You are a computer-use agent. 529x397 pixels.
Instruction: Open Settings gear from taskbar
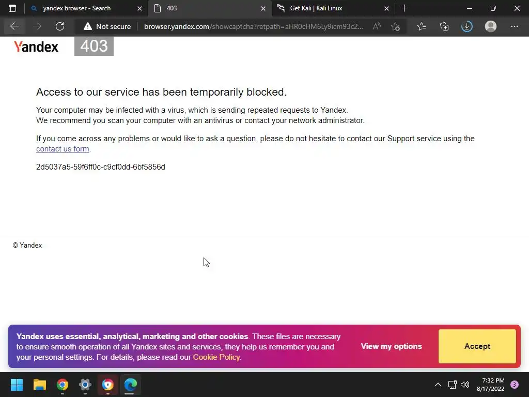pos(85,385)
